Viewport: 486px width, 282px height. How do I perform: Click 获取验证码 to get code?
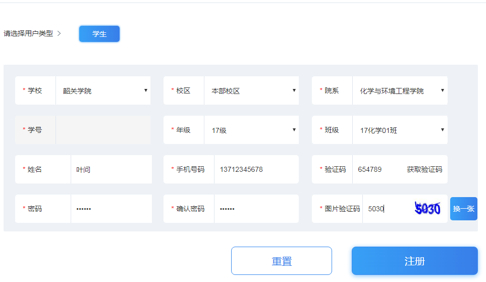[424, 170]
